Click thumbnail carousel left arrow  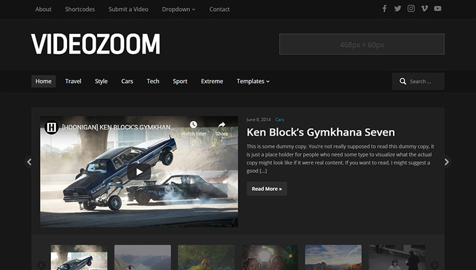pos(41,266)
